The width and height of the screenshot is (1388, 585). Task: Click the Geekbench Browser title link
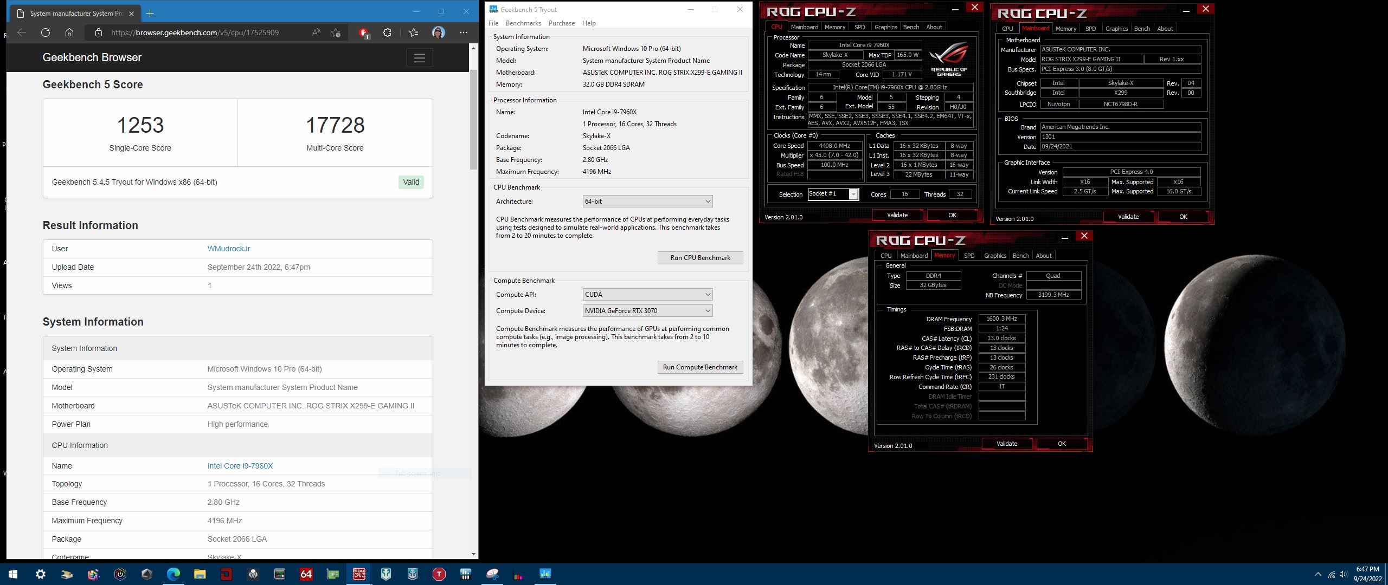pyautogui.click(x=92, y=57)
